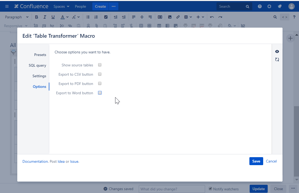Open the Documentation link
Image resolution: width=299 pixels, height=193 pixels.
(x=35, y=161)
